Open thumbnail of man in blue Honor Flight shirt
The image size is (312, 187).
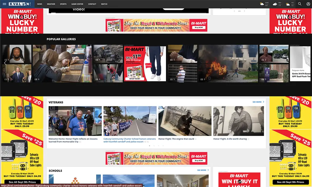[x=75, y=121]
